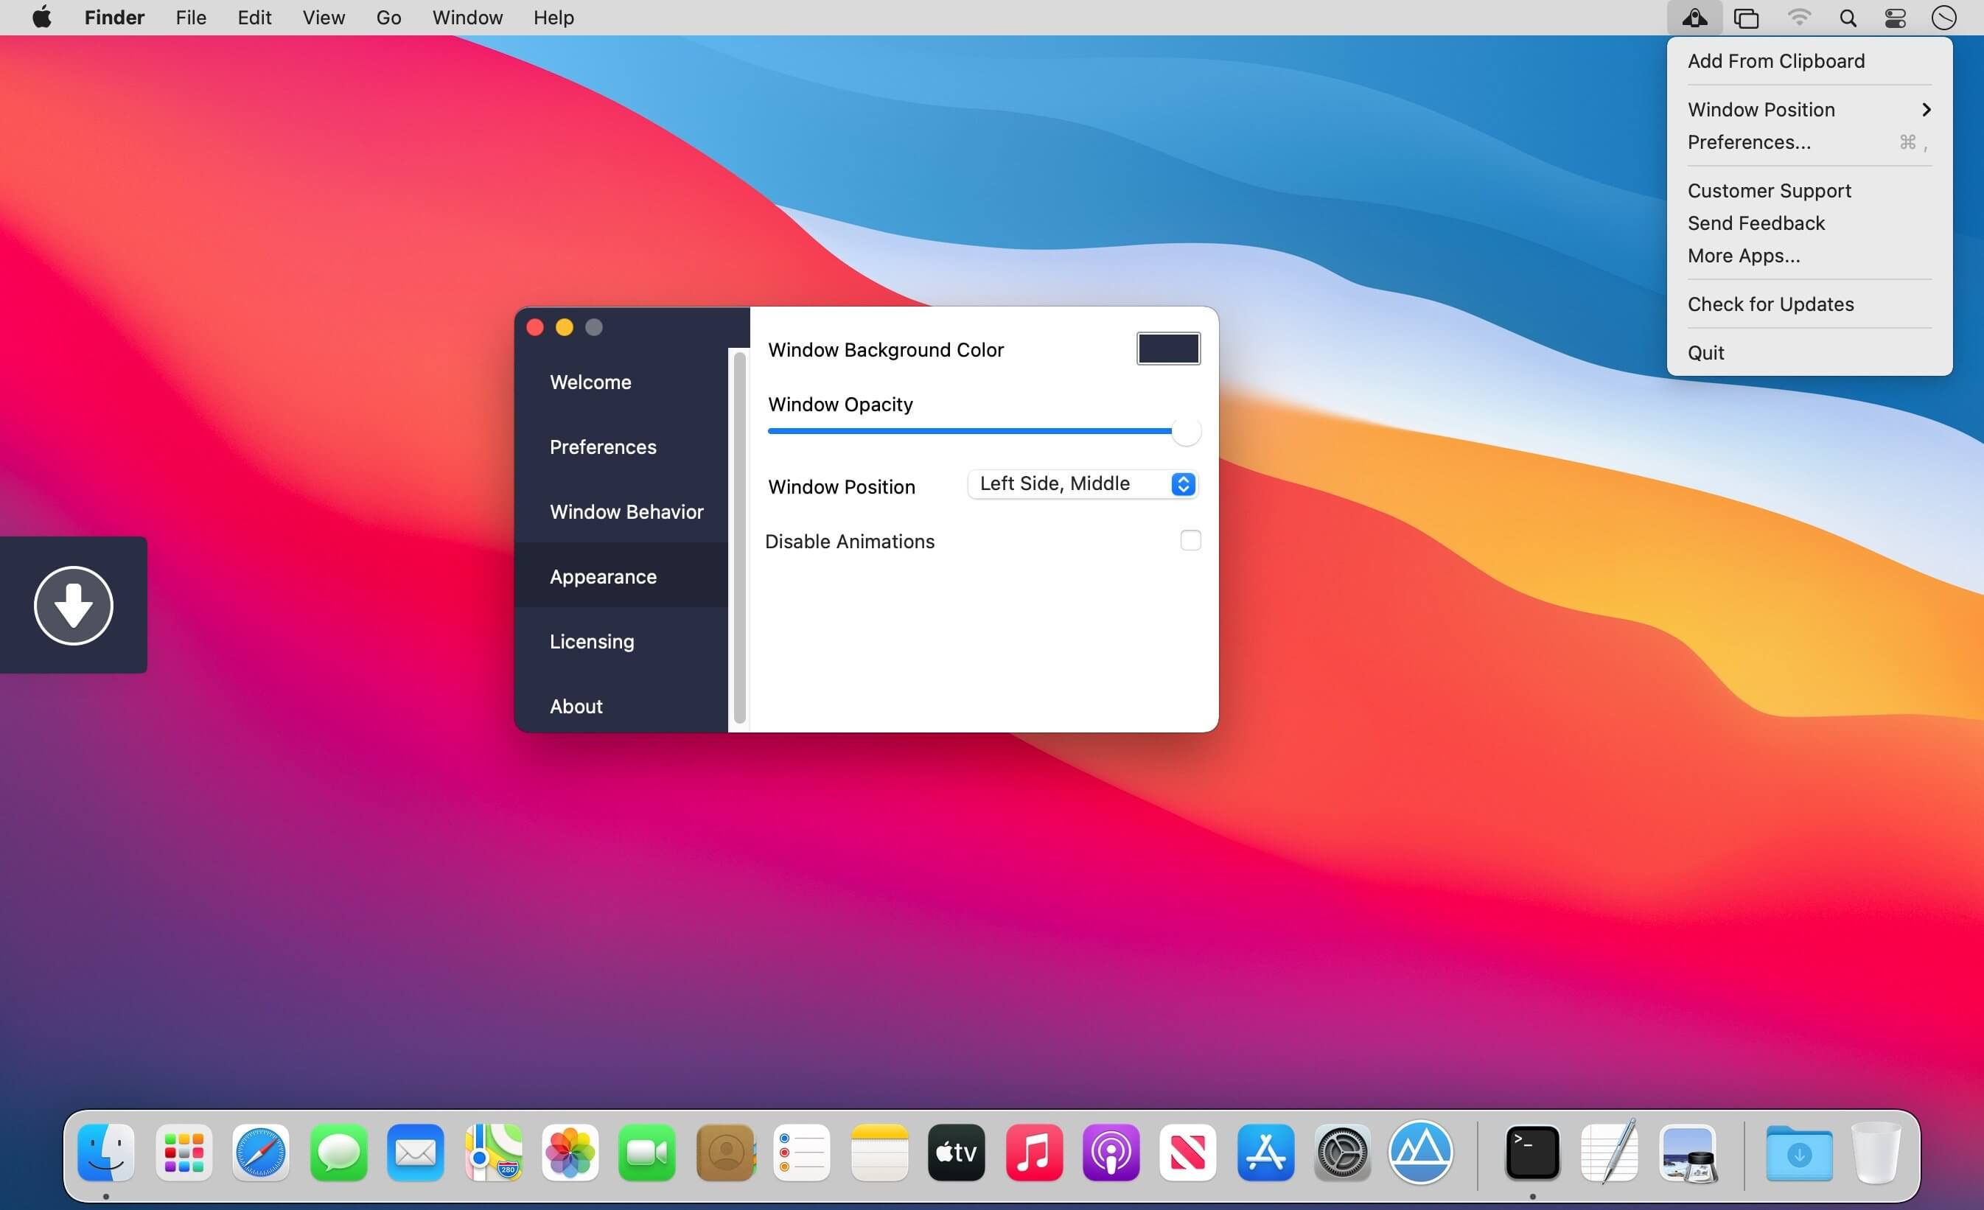Launch Podcasts from the Dock
The image size is (1984, 1210).
1111,1153
